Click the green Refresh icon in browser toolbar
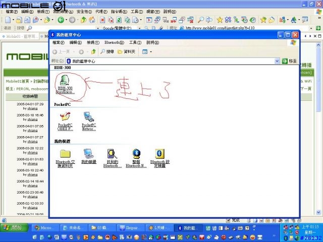 pyautogui.click(x=119, y=20)
